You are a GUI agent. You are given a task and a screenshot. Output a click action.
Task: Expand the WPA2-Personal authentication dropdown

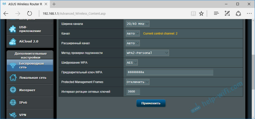(147, 53)
